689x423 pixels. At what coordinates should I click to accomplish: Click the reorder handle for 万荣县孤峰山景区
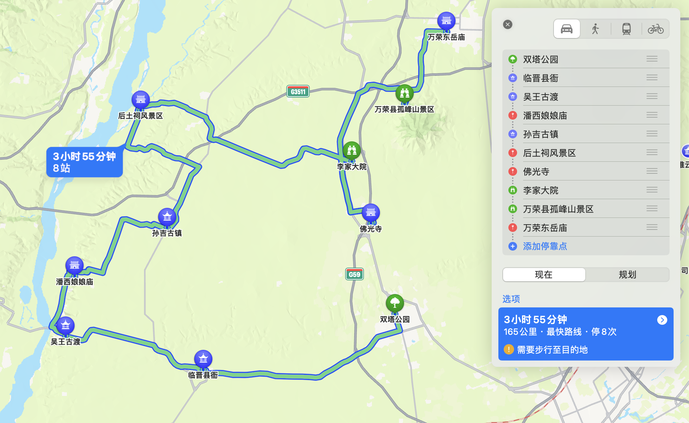pos(652,209)
